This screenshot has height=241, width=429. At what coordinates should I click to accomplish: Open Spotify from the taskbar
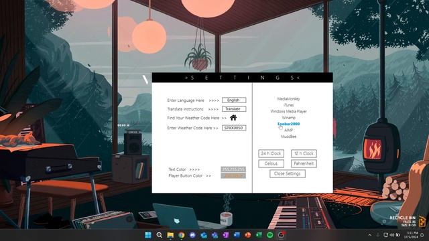(270, 235)
